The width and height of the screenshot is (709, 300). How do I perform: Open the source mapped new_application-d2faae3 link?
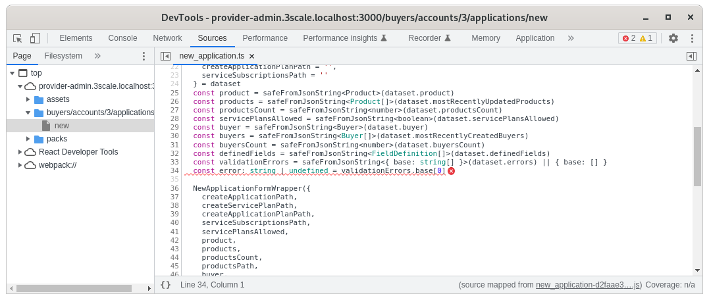click(589, 285)
